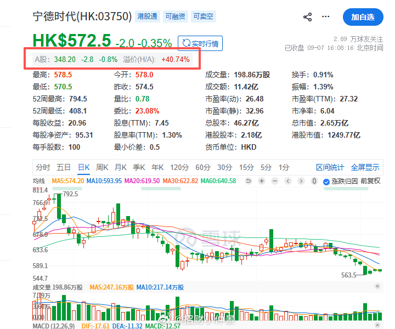
Task: Click the MA30:622.82 moving average label
Action: tap(180, 181)
